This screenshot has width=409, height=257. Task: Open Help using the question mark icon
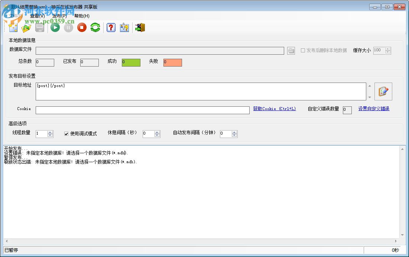click(x=111, y=28)
